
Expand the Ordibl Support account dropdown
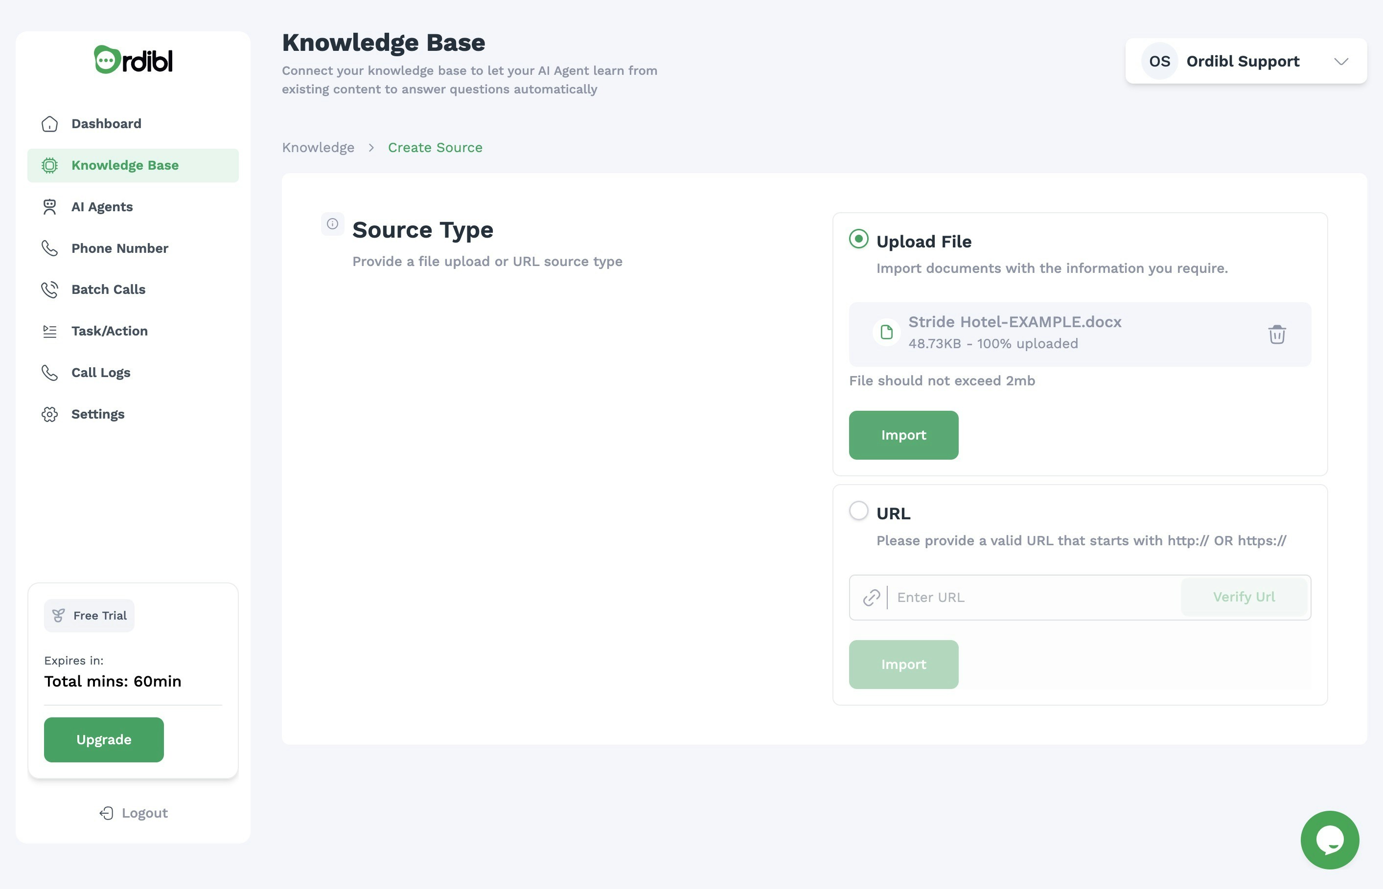point(1340,61)
